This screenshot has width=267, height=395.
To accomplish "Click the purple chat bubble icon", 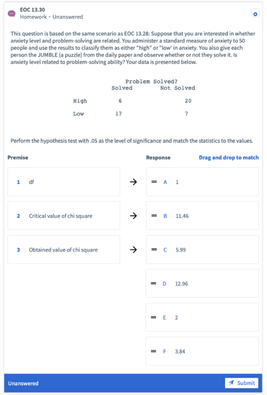I will [x=11, y=13].
